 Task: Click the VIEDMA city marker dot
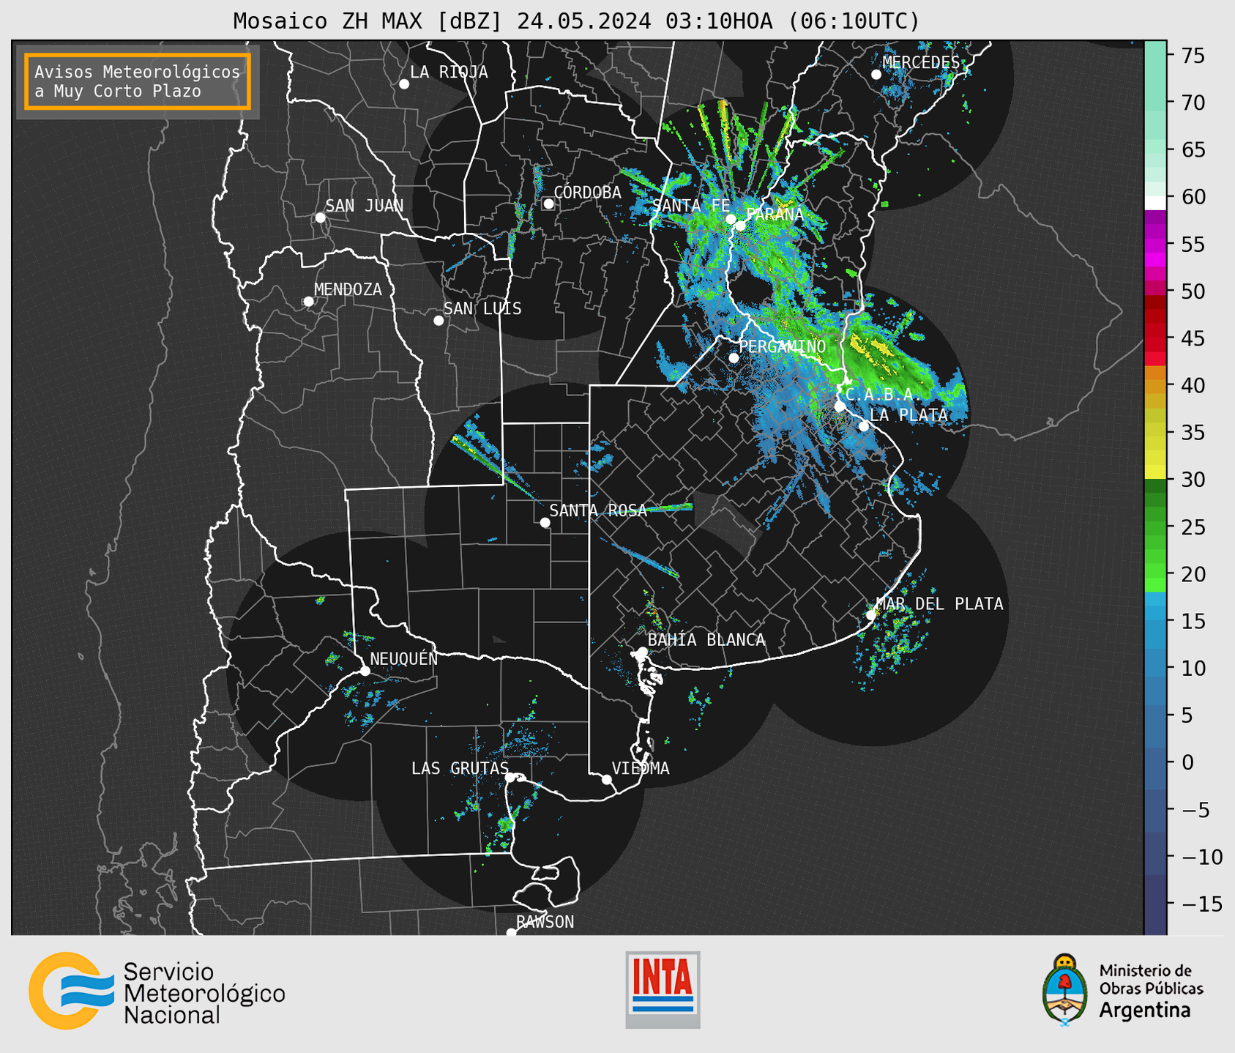(x=607, y=780)
